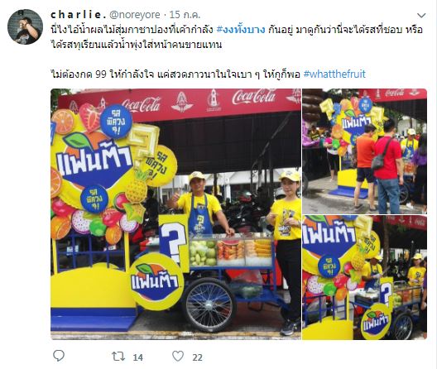Viewport: 437px width, 369px height.
Task: Open the tweet options chevron menu
Action: click(x=421, y=16)
